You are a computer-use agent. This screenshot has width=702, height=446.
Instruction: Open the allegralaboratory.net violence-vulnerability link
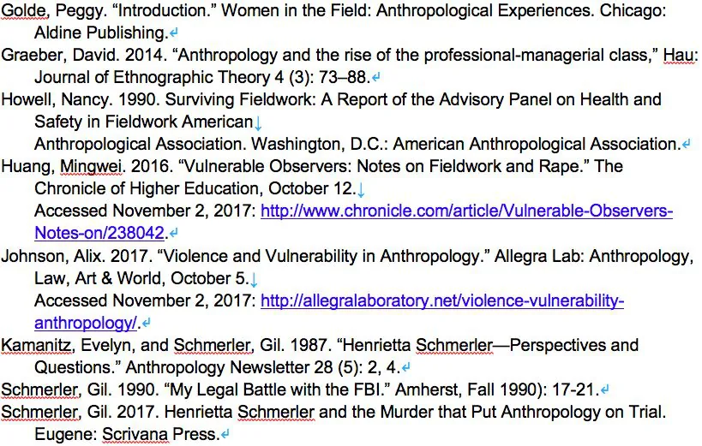point(442,300)
